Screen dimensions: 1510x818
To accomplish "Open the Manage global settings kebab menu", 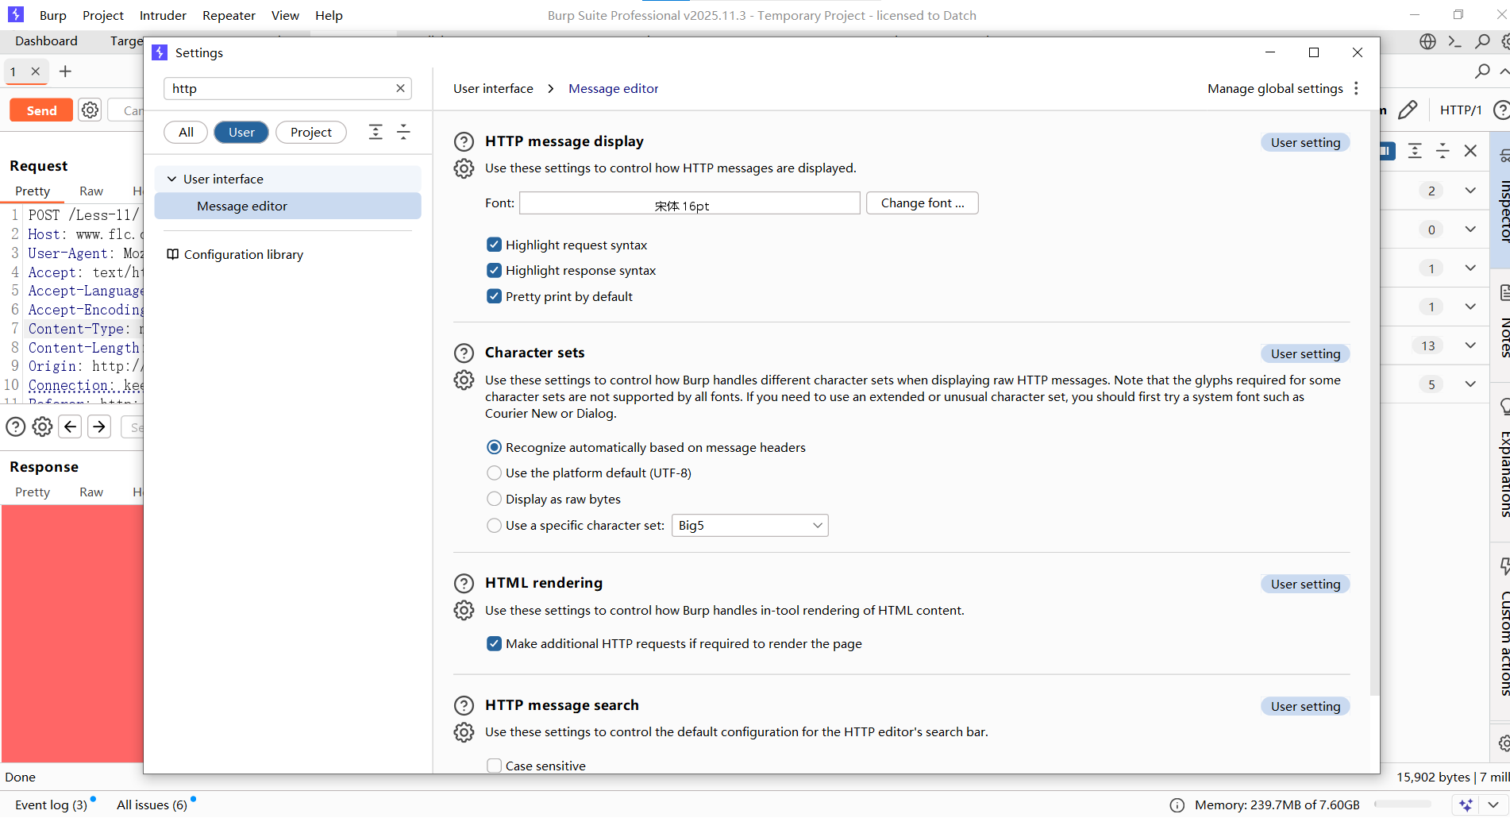I will tap(1356, 88).
